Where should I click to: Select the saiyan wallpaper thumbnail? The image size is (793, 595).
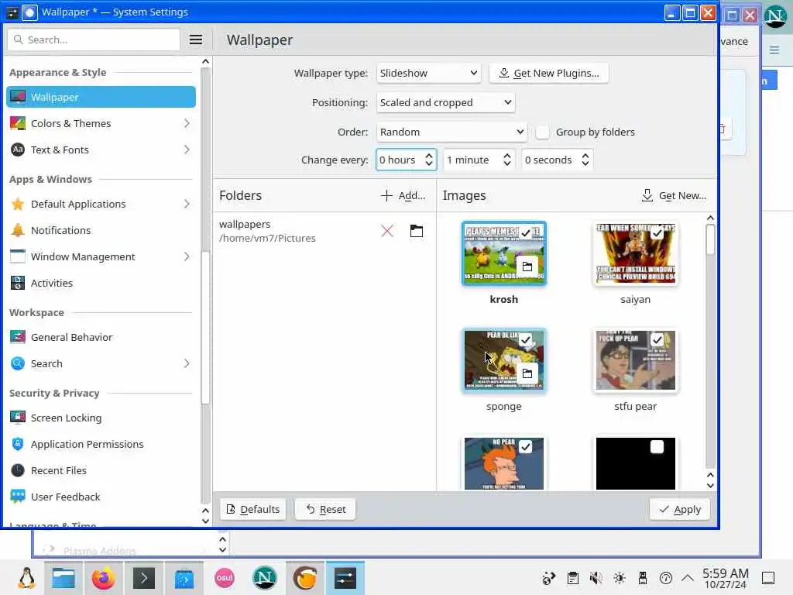coord(635,253)
